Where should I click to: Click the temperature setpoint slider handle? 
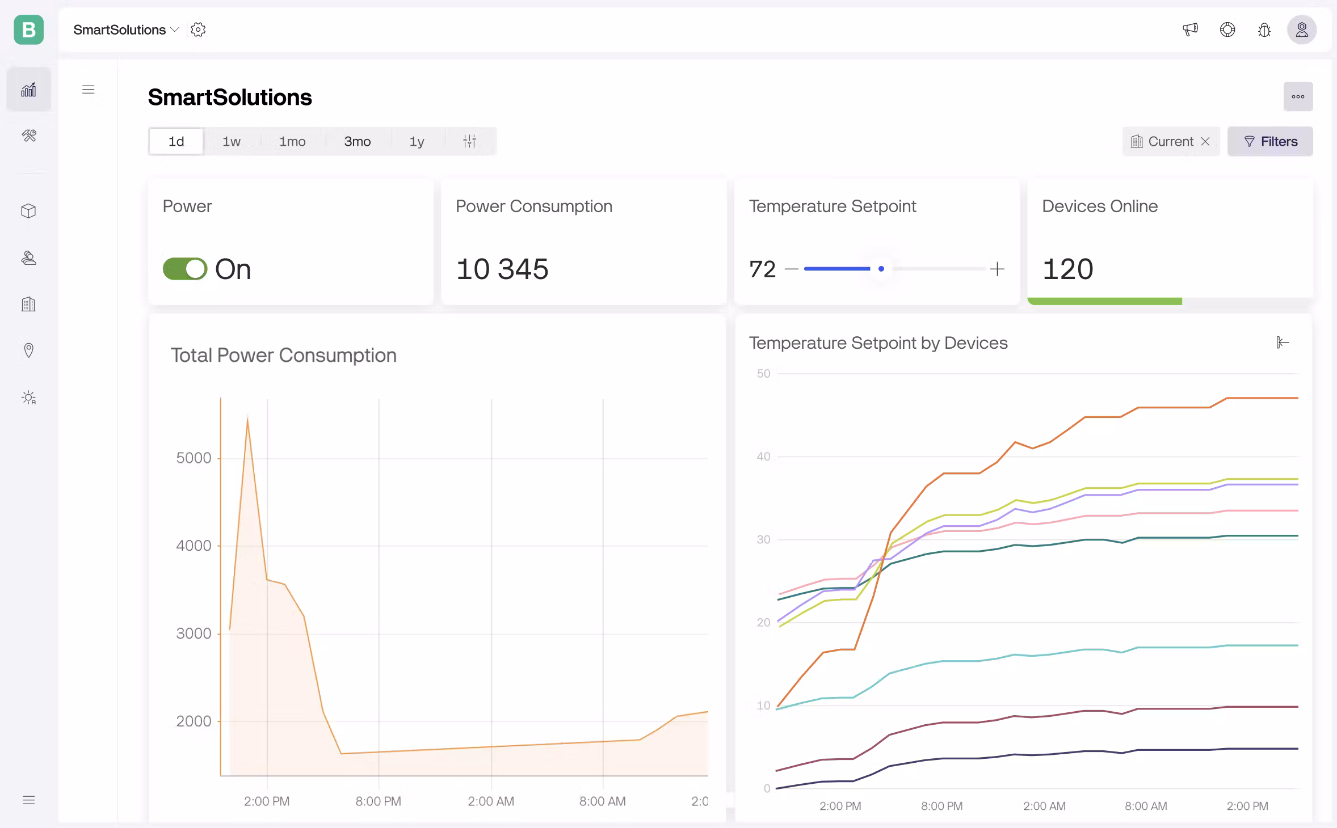click(881, 269)
